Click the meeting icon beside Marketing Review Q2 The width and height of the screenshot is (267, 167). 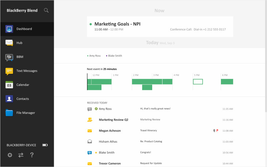(x=90, y=120)
